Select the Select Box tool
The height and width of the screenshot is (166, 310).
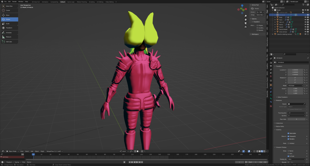click(10, 6)
